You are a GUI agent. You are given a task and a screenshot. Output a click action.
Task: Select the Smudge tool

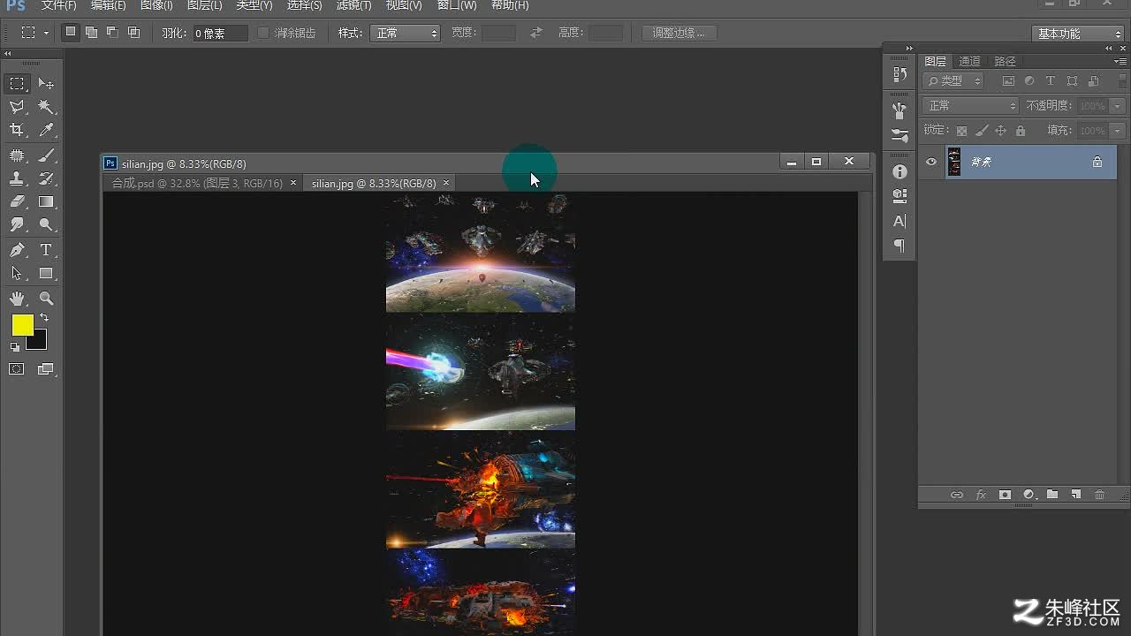(17, 224)
